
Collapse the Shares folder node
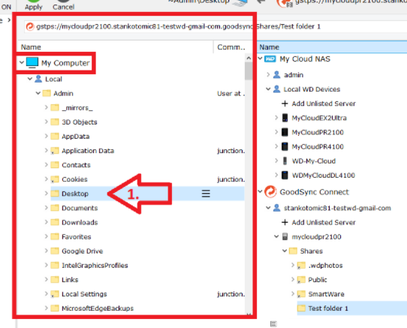point(285,251)
